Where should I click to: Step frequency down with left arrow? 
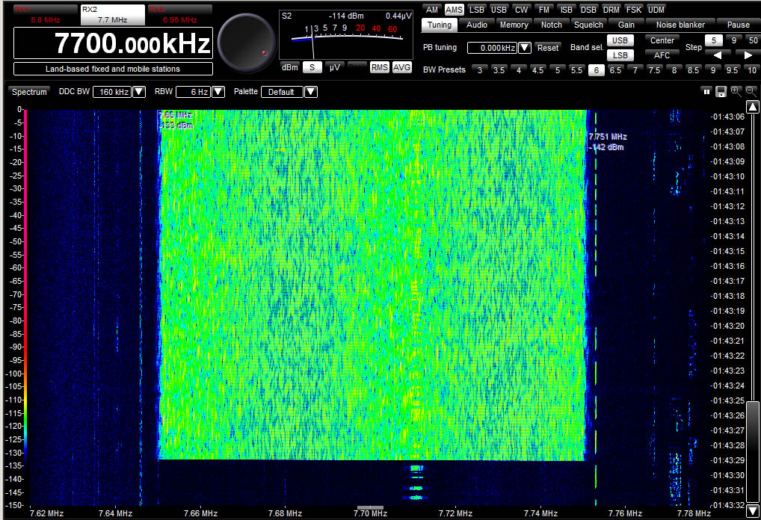pyautogui.click(x=718, y=55)
